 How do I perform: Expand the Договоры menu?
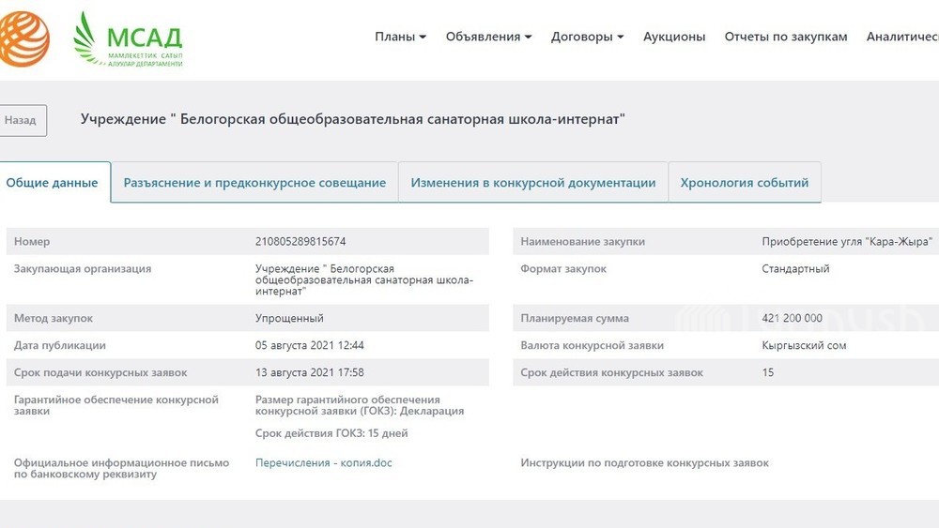point(587,37)
